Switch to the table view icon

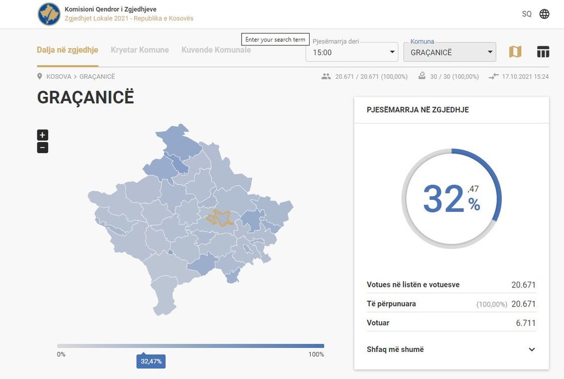pos(543,52)
